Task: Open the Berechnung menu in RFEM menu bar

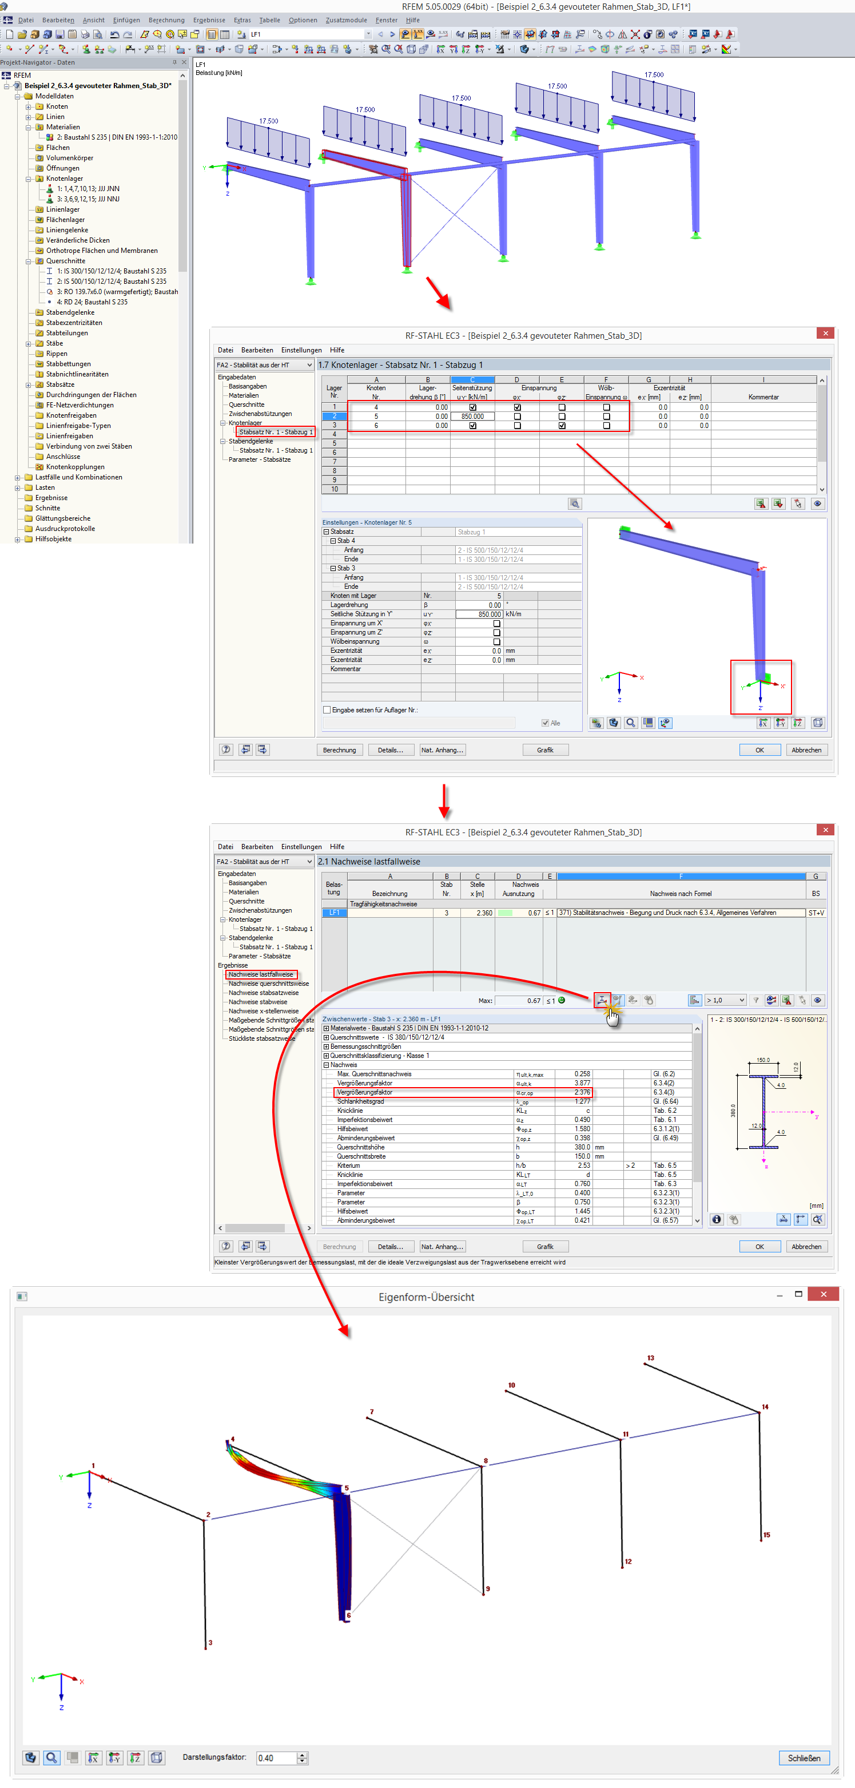Action: pos(166,20)
